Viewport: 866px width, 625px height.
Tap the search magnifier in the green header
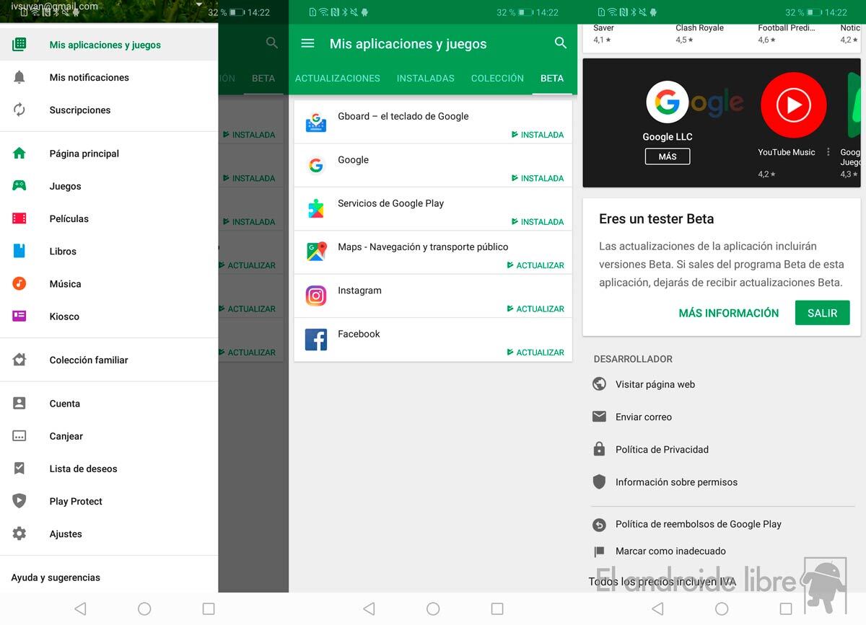click(x=560, y=43)
